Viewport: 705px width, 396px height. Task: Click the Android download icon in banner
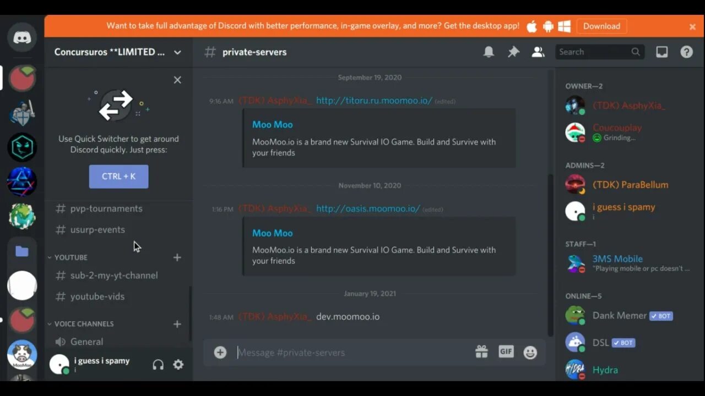coord(548,26)
